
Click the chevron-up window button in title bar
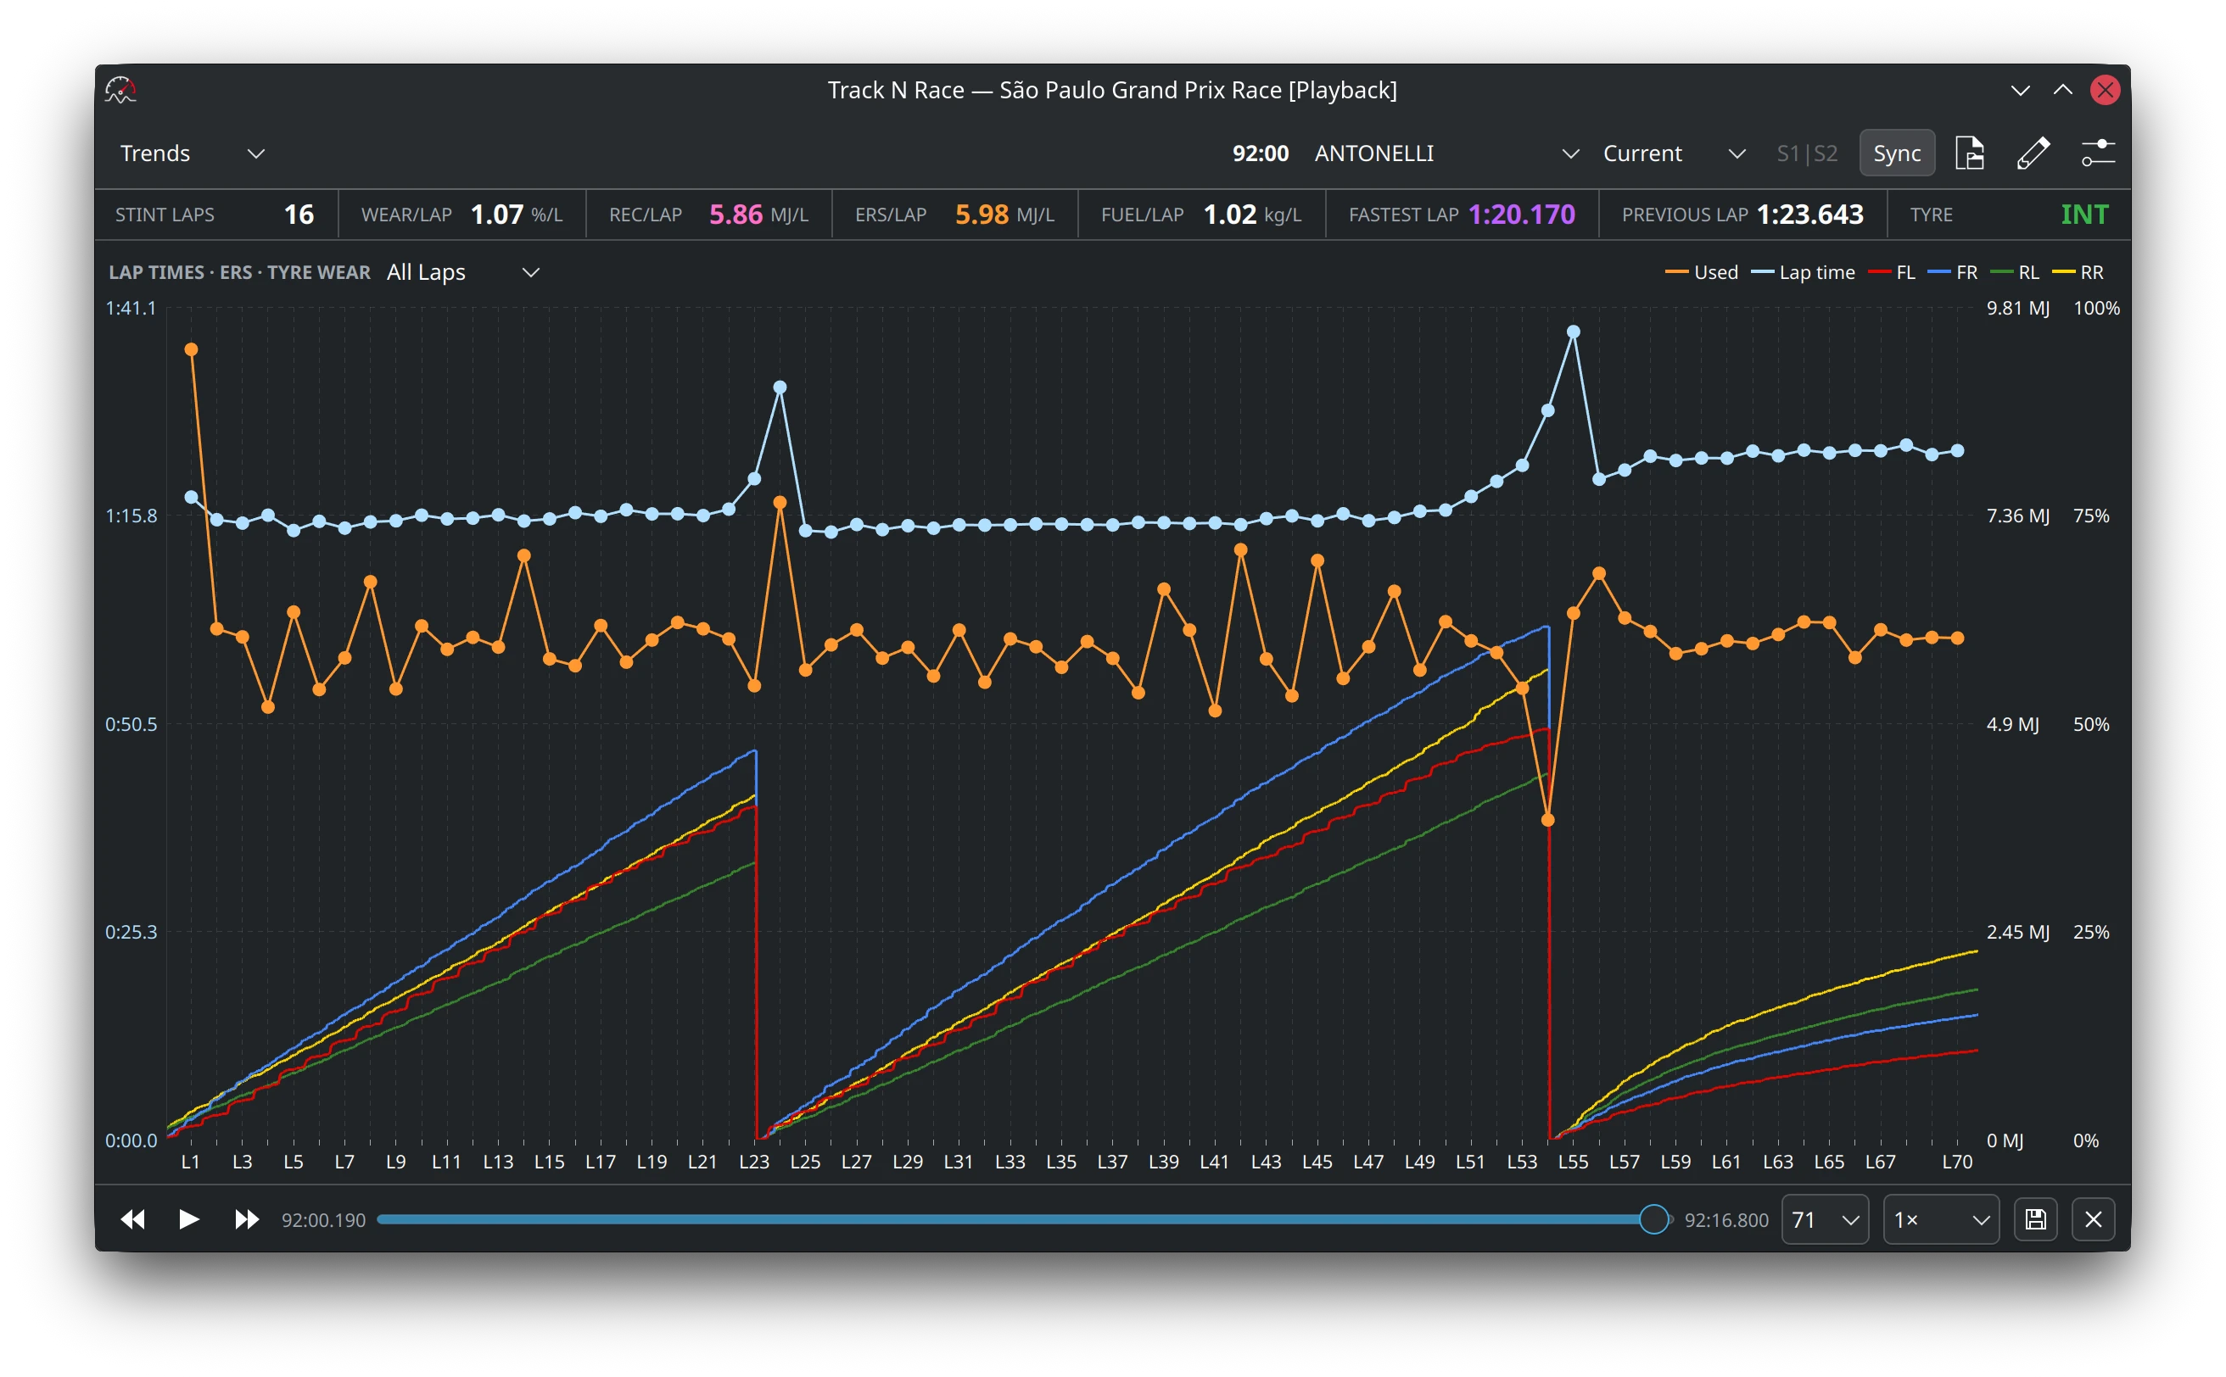coord(2062,89)
